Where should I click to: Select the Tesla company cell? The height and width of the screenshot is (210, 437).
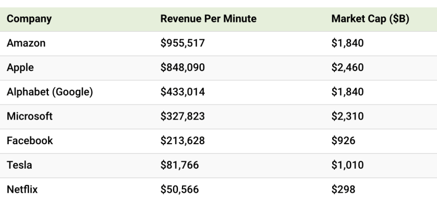click(x=19, y=165)
